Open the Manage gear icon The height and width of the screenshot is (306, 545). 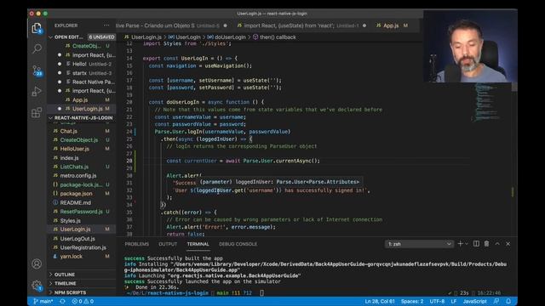pos(37,286)
